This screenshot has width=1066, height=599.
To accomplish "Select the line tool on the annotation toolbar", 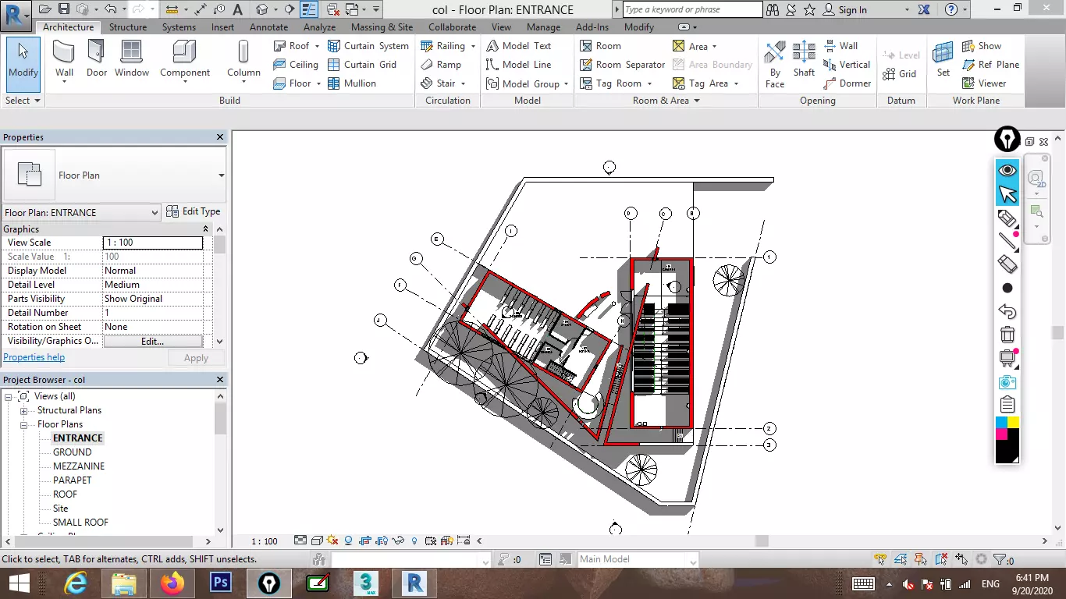I will point(1007,241).
